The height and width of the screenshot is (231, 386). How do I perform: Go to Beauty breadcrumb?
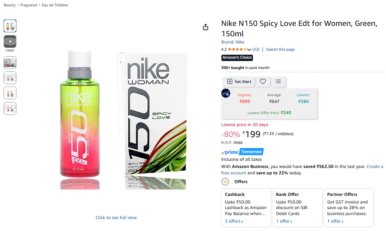click(x=10, y=5)
